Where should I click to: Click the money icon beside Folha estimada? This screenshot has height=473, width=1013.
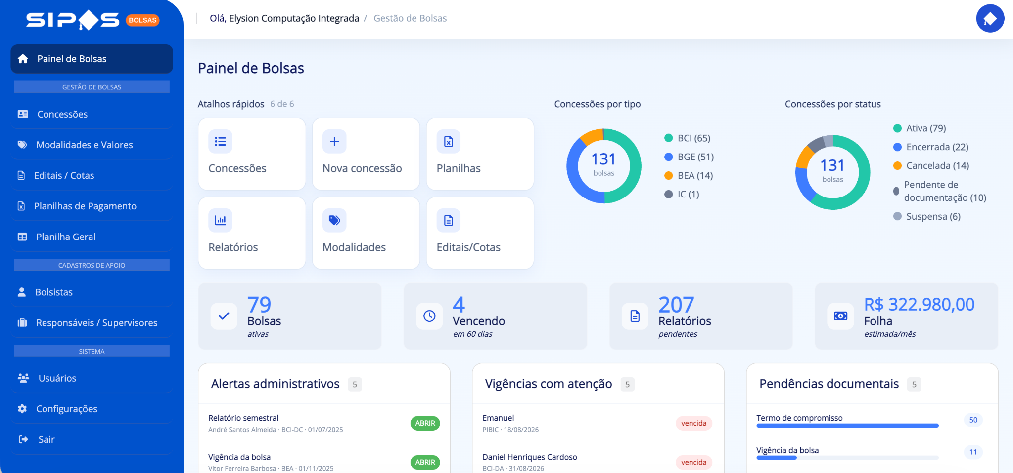coord(840,316)
